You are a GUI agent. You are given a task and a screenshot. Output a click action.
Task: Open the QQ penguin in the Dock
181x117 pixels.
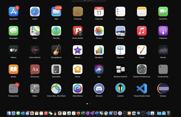55,113
